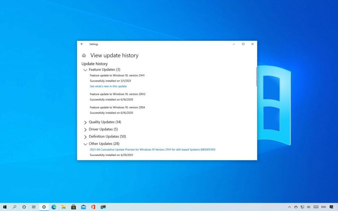Launch Microsoft Edge from the taskbar
The image size is (338, 211).
[54, 207]
